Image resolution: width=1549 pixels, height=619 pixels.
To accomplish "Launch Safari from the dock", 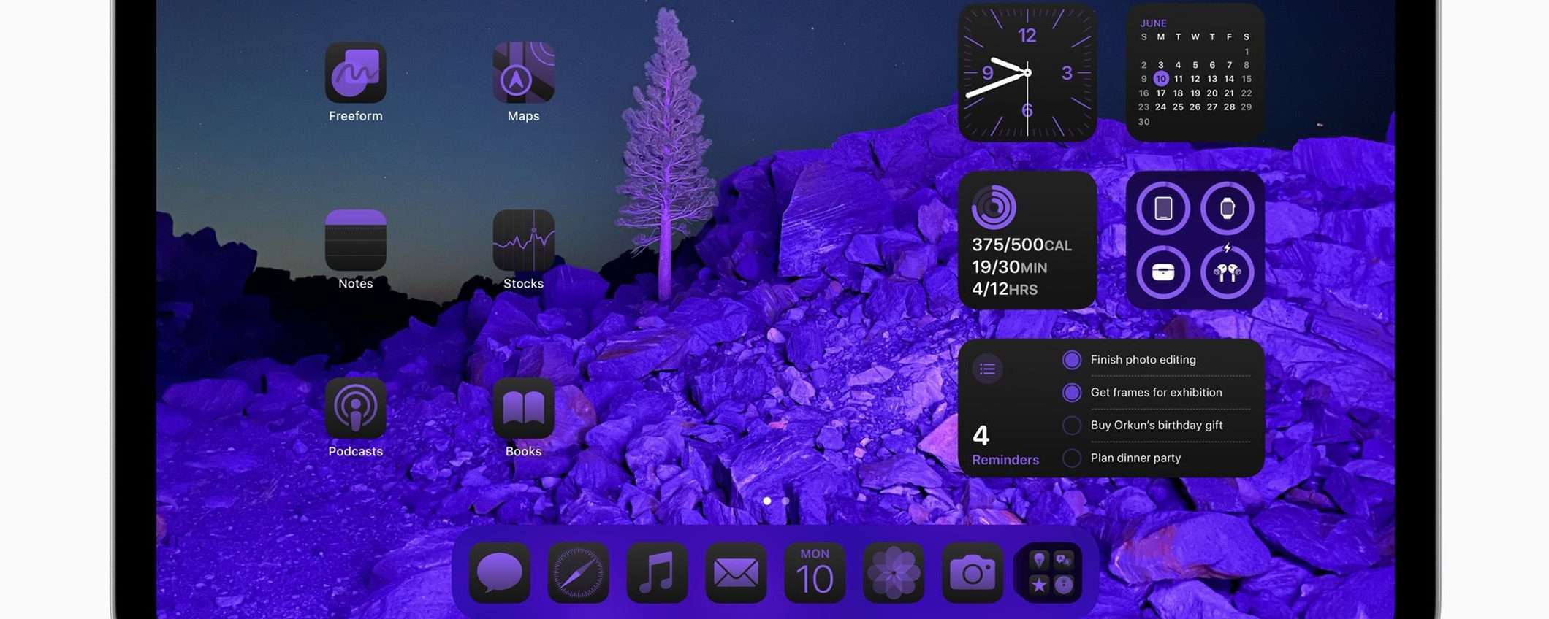I will (578, 573).
